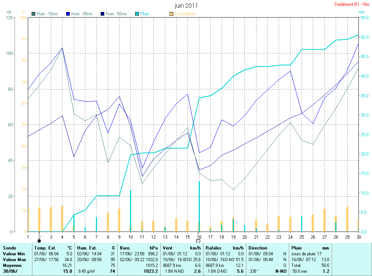
Task: Click the 'Temp. Ext.' column header
Action: (x=45, y=248)
